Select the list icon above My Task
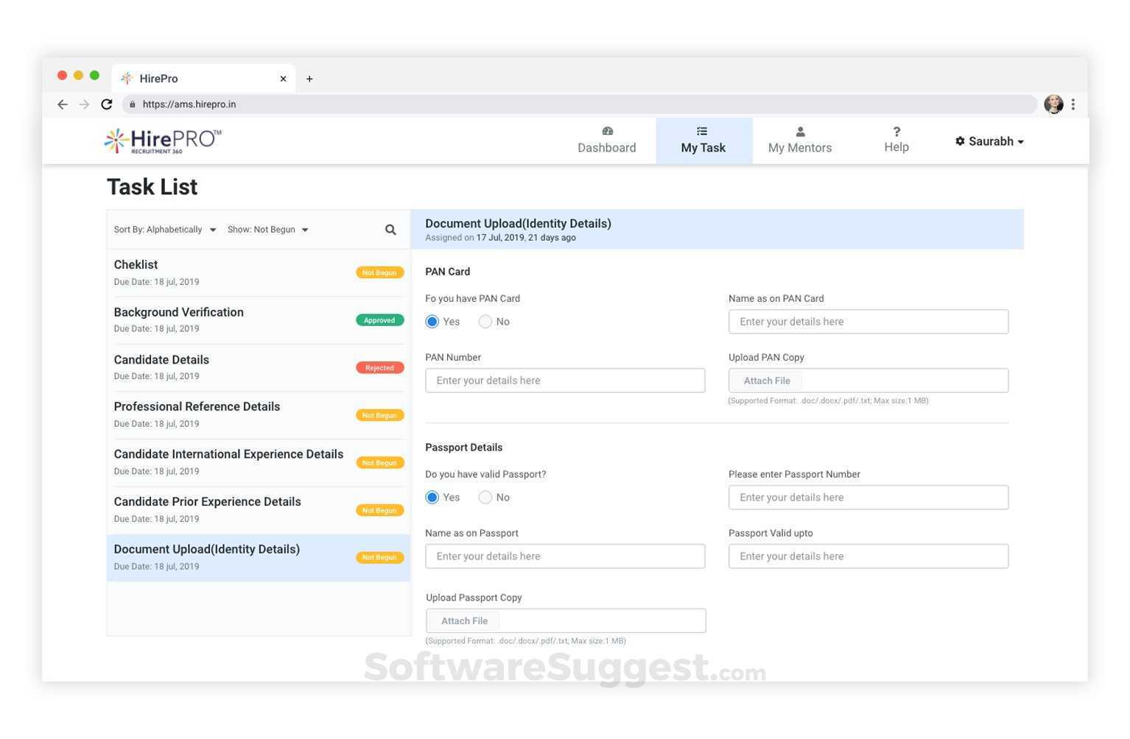The height and width of the screenshot is (739, 1130). 701,131
